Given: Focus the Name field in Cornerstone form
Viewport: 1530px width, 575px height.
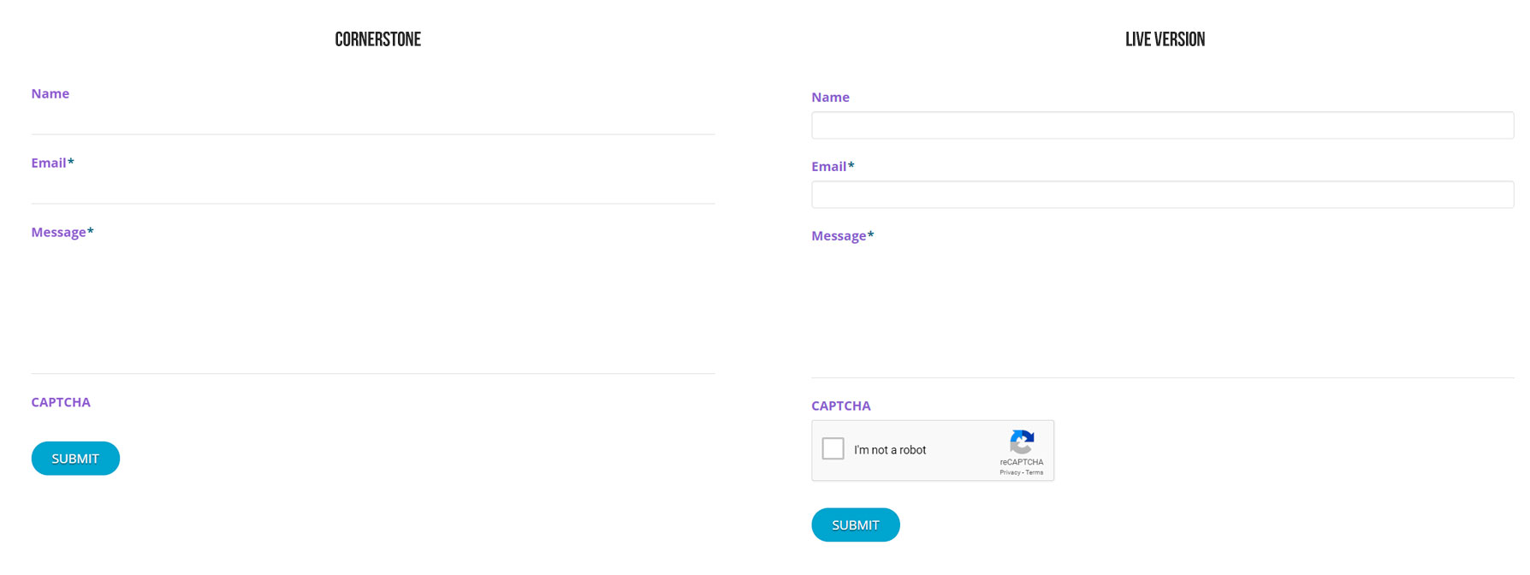Looking at the screenshot, I should [x=373, y=120].
